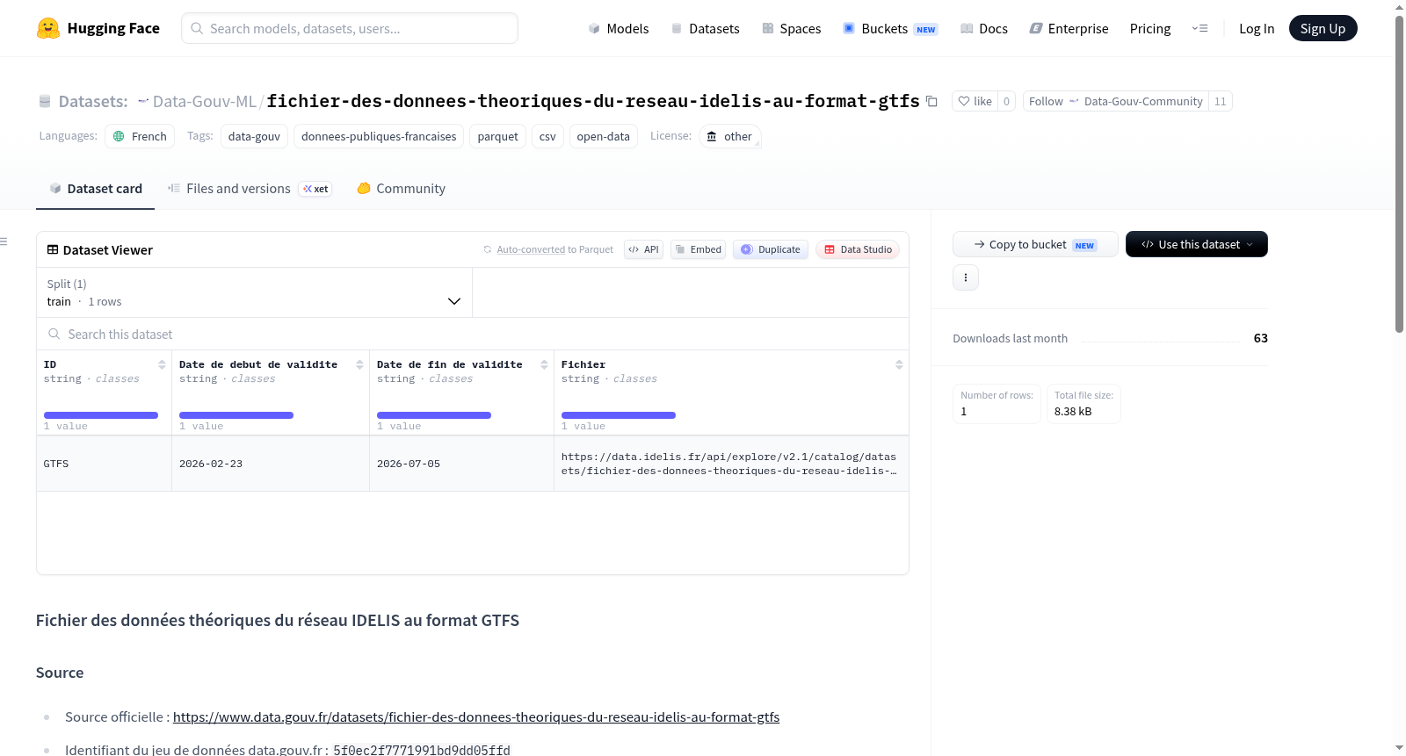Image resolution: width=1406 pixels, height=756 pixels.
Task: Click the 2026-02-23 cell
Action: [271, 464]
